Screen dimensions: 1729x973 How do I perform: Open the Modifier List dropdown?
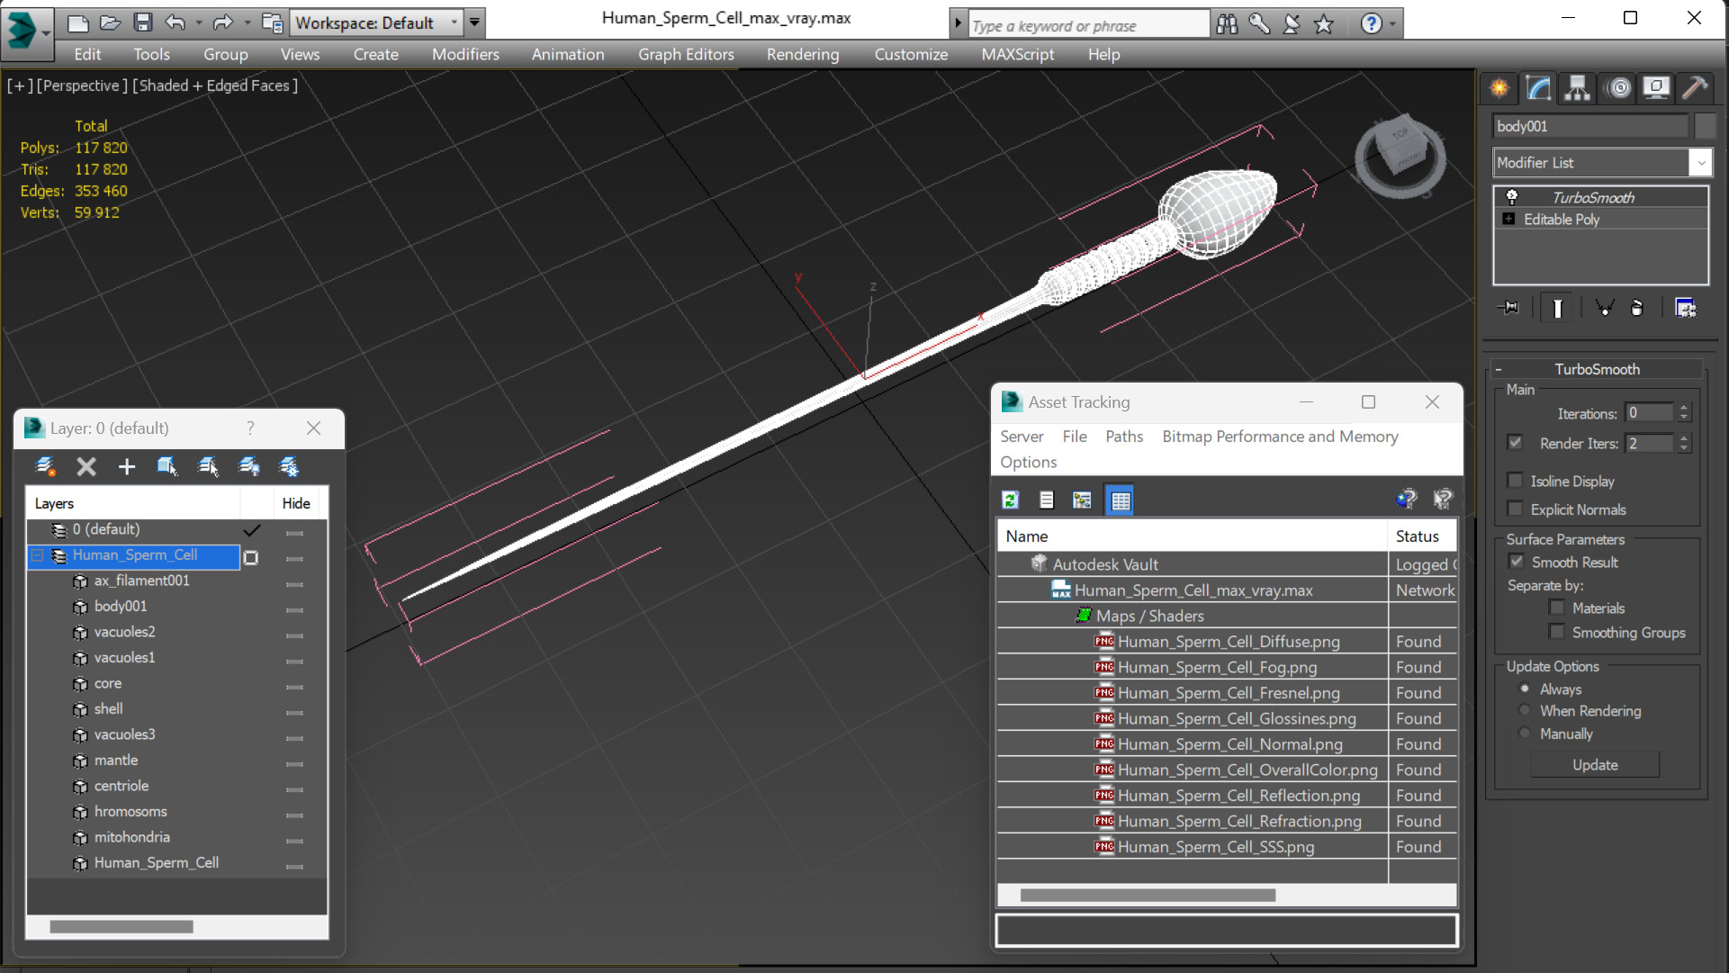click(1700, 163)
